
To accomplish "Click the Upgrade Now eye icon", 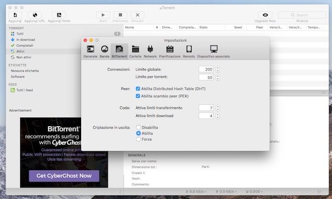I will 265,15.
